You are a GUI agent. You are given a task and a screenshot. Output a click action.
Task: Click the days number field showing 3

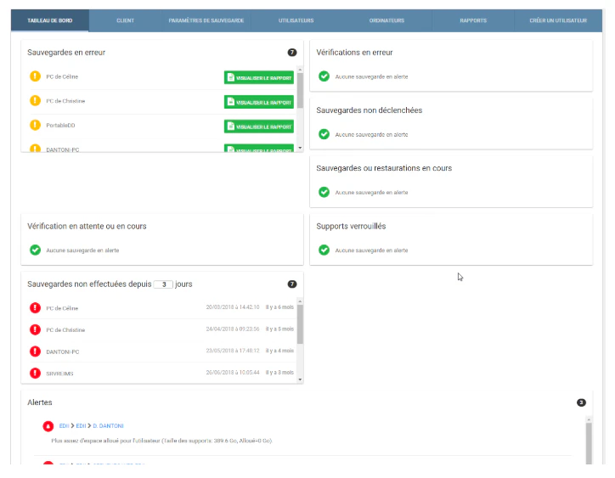[163, 284]
